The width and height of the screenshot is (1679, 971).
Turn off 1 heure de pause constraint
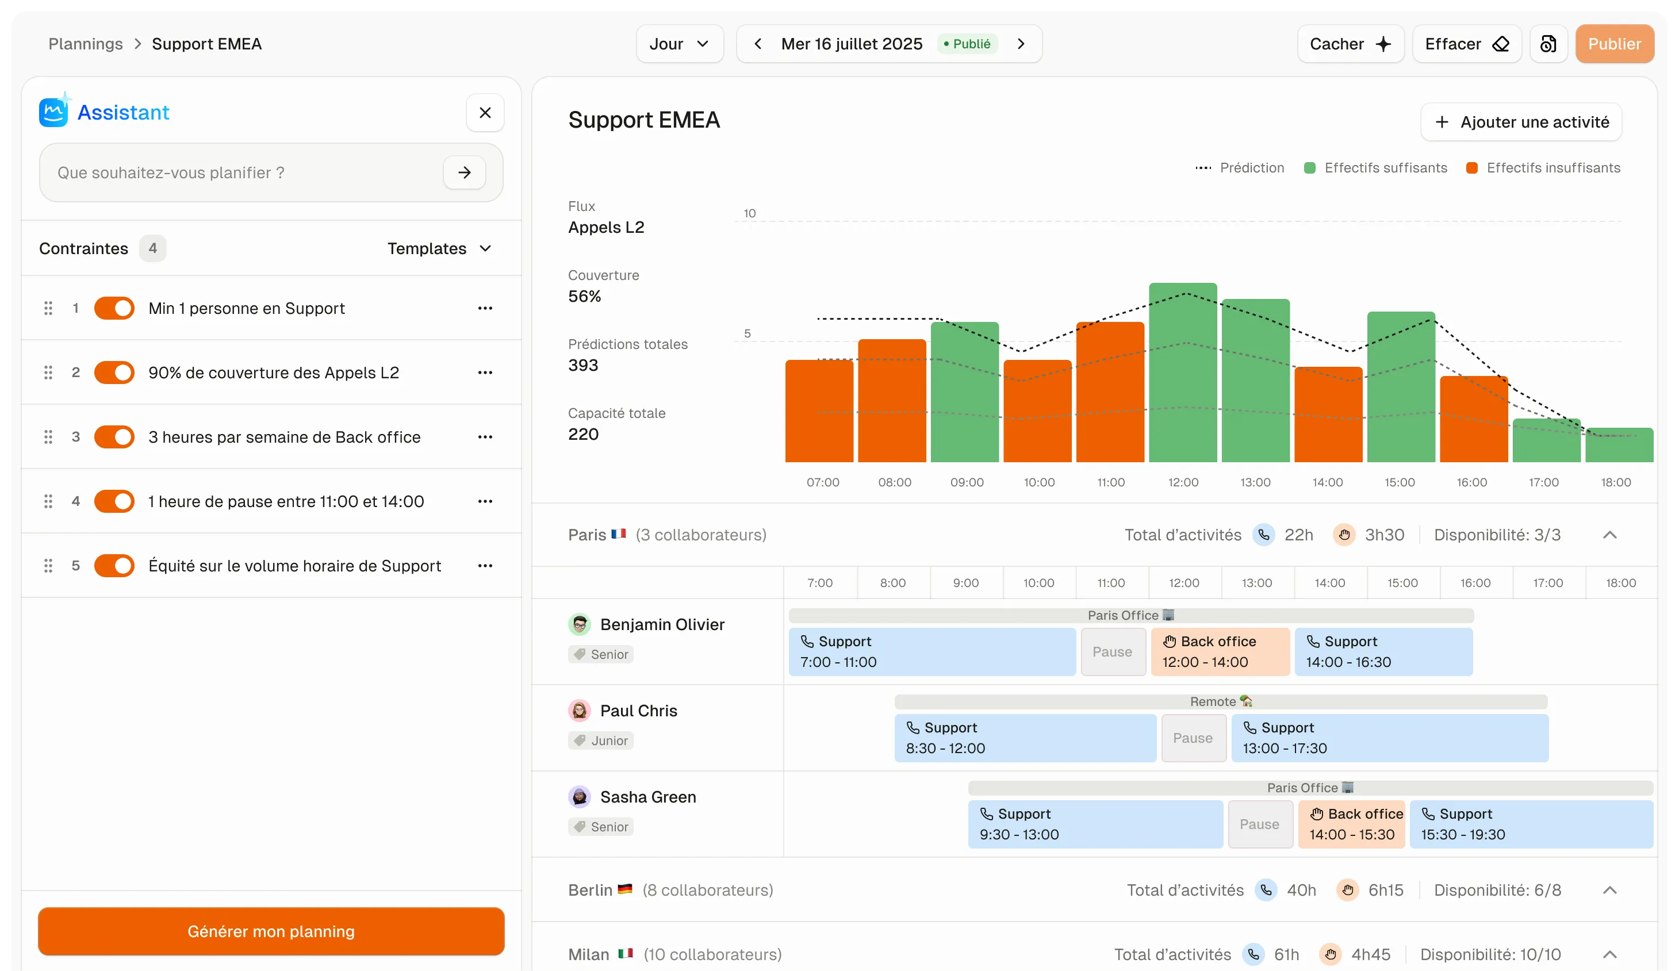(114, 501)
